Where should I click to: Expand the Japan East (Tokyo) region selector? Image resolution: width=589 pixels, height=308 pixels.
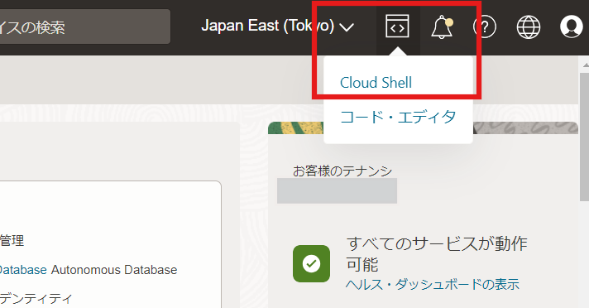pos(278,26)
